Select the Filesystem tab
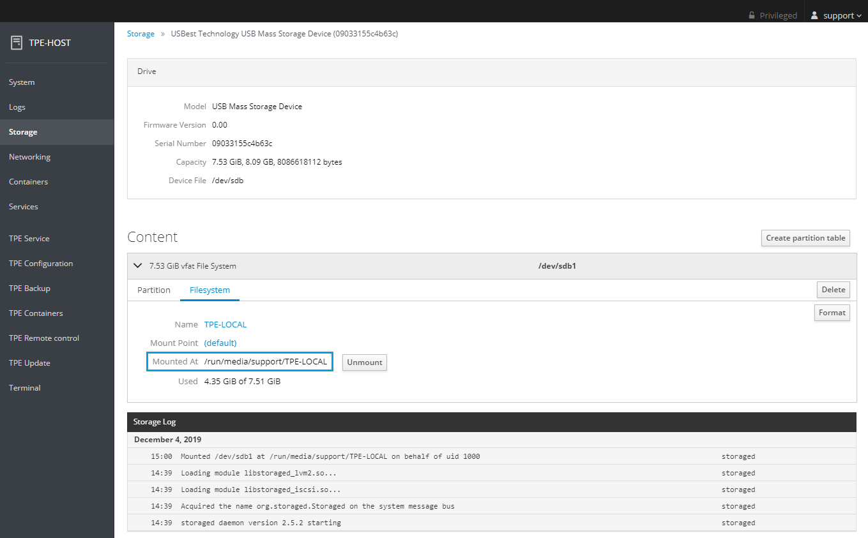868x538 pixels. (209, 290)
